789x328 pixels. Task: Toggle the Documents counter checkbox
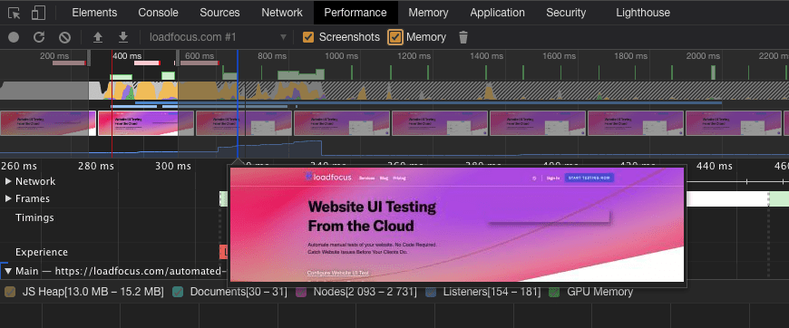(x=177, y=292)
